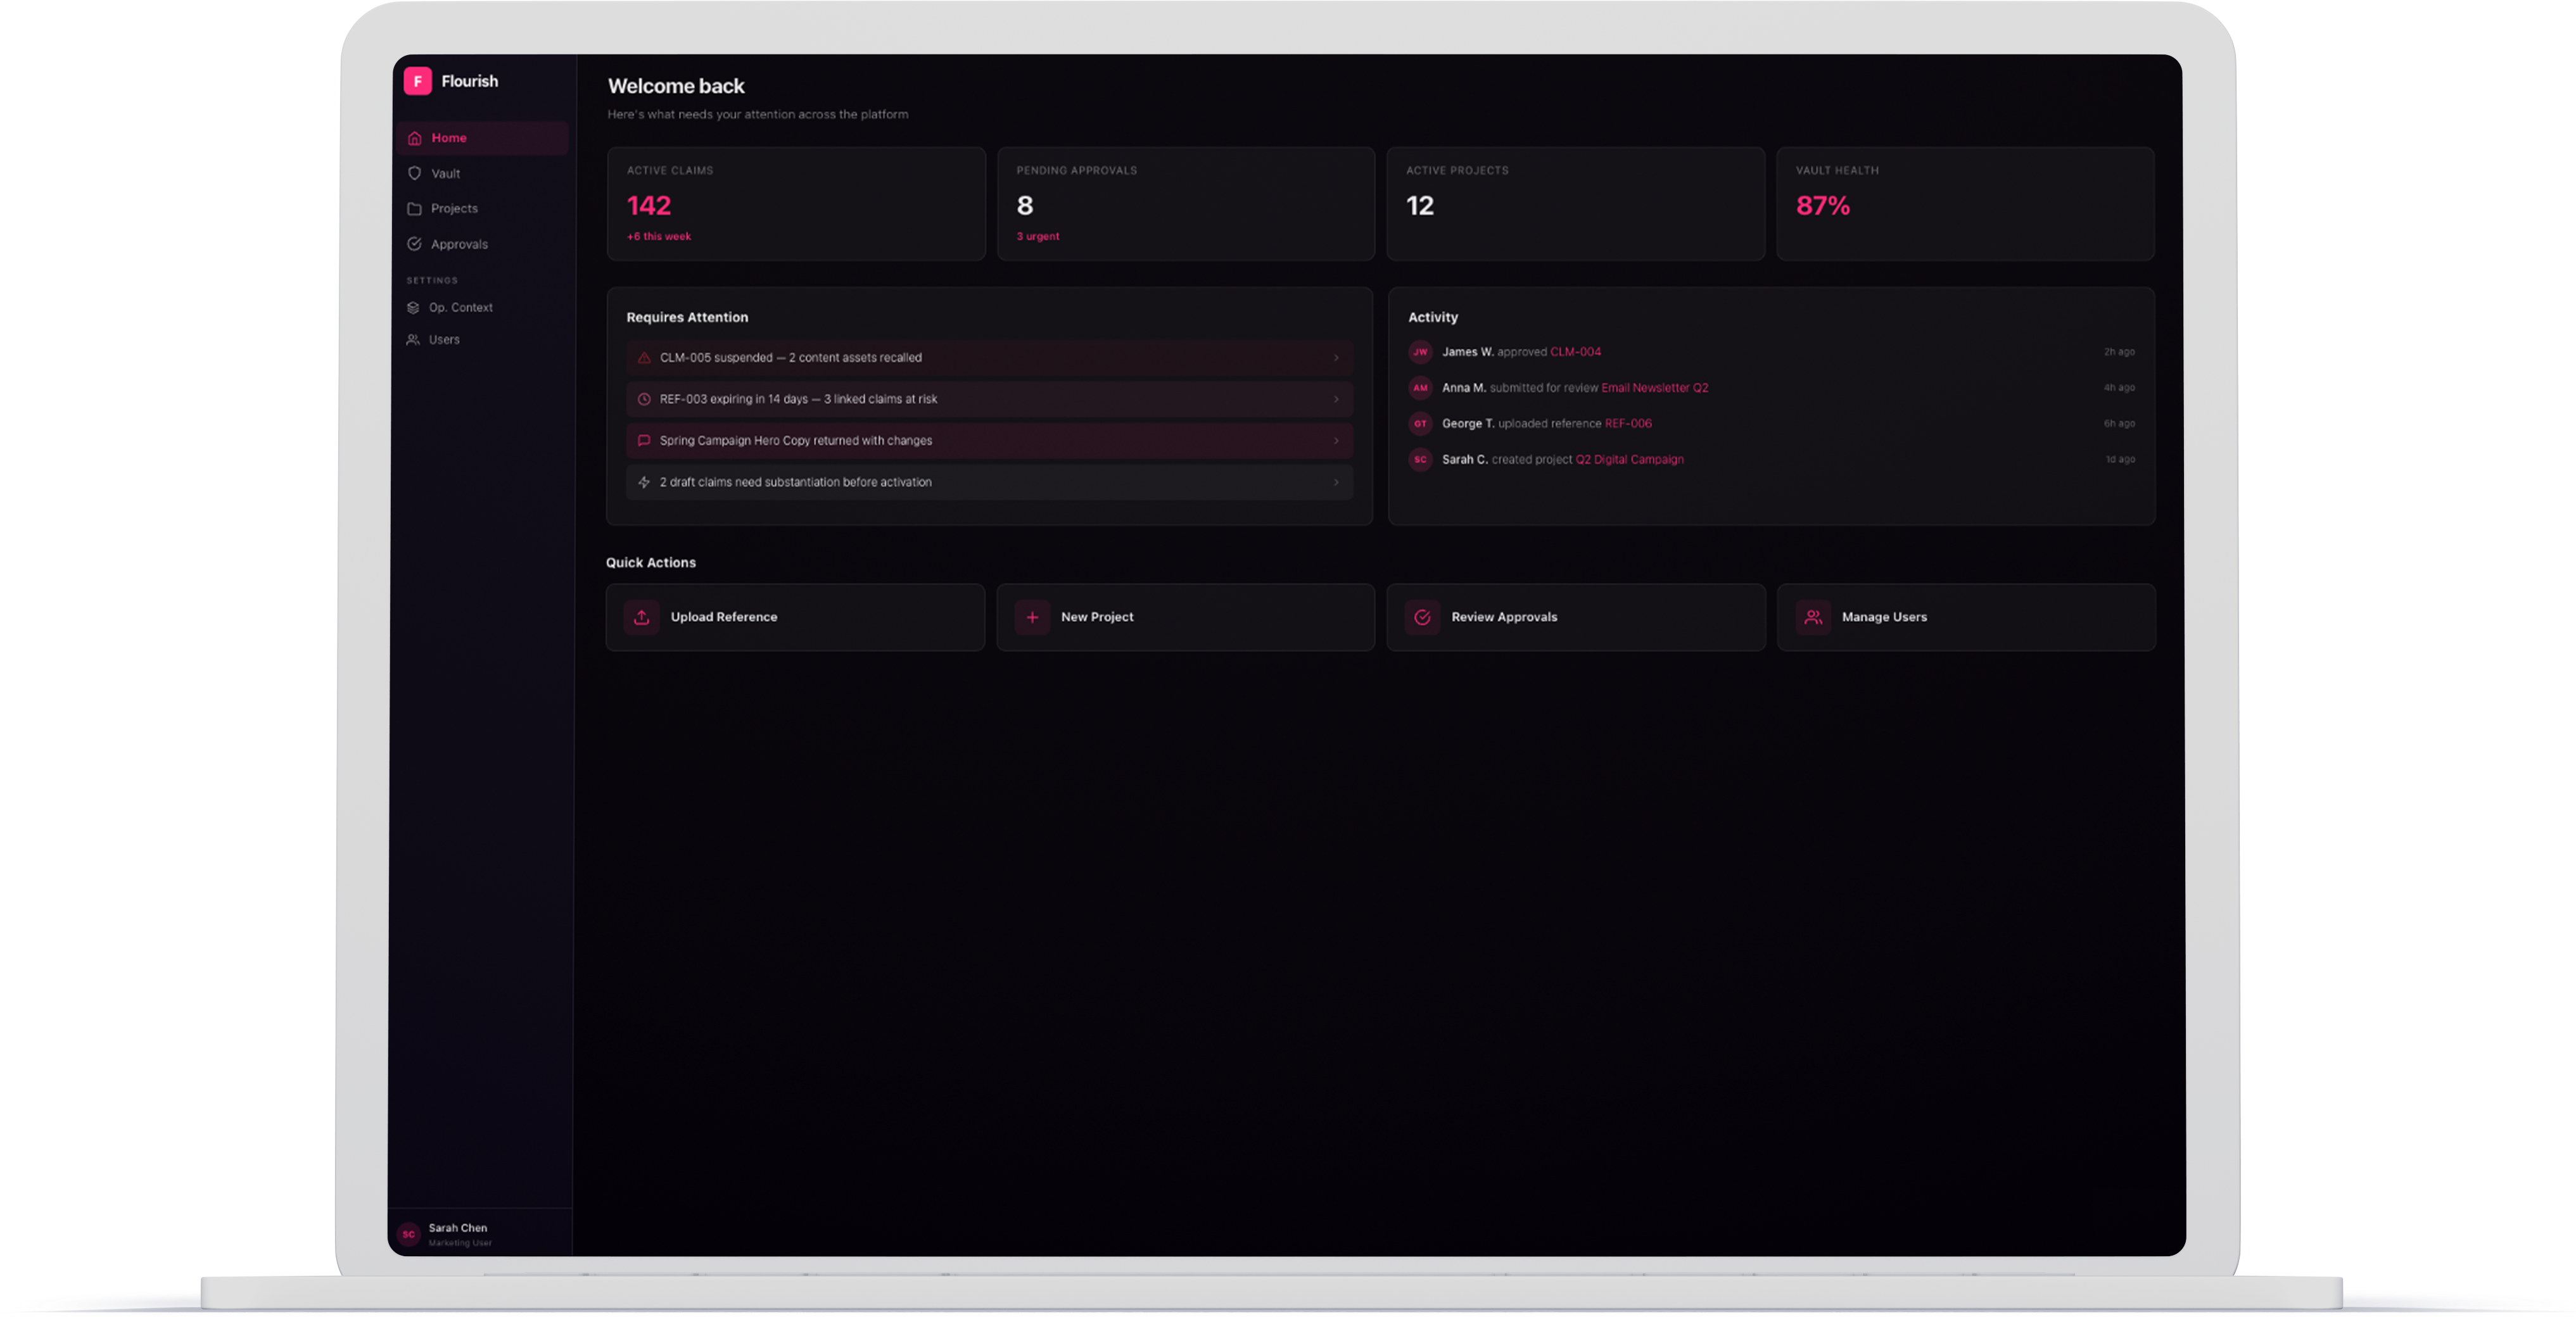Expand the CLM-005 suspended alert chevron
The image size is (2576, 1317).
tap(1336, 358)
